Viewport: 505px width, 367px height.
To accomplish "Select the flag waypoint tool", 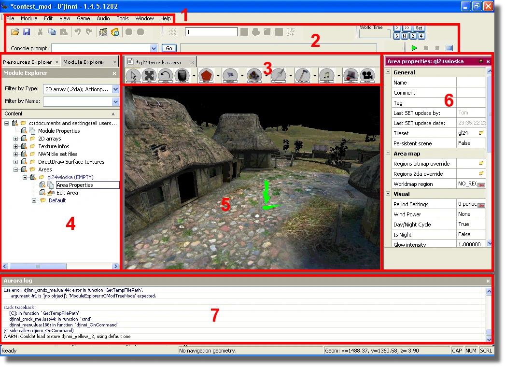I will (230, 76).
